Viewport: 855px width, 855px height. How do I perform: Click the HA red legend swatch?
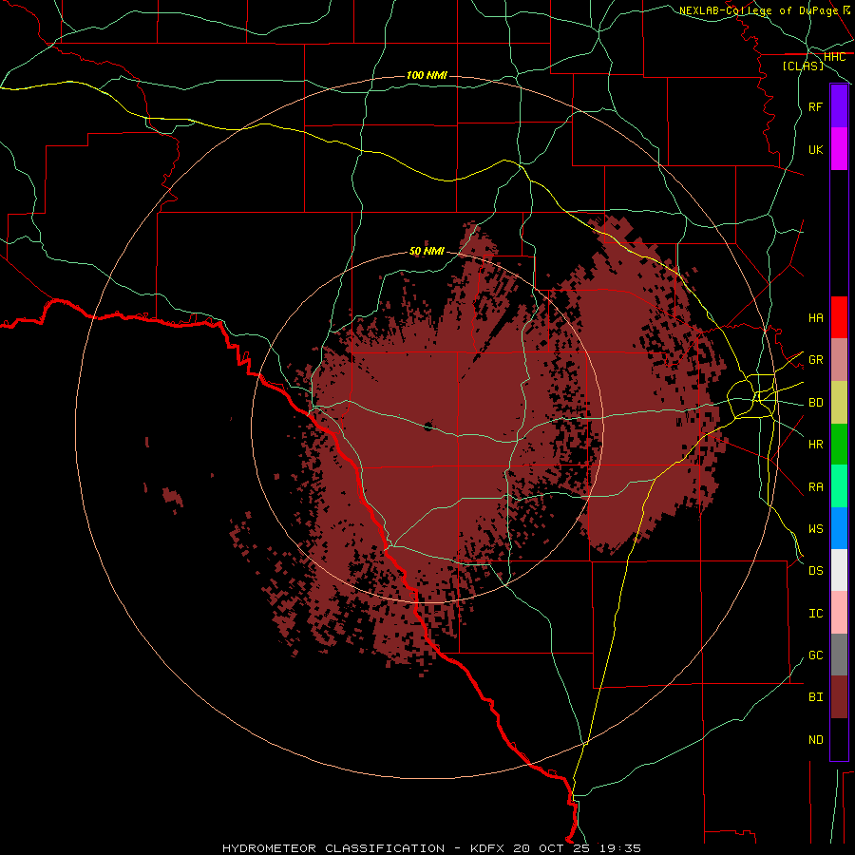point(839,317)
